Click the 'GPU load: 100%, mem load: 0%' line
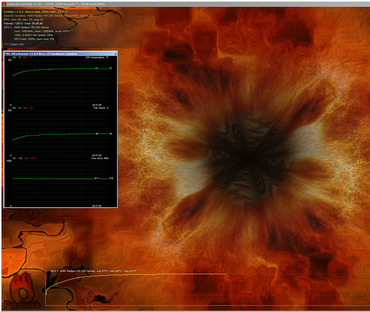 34,39
